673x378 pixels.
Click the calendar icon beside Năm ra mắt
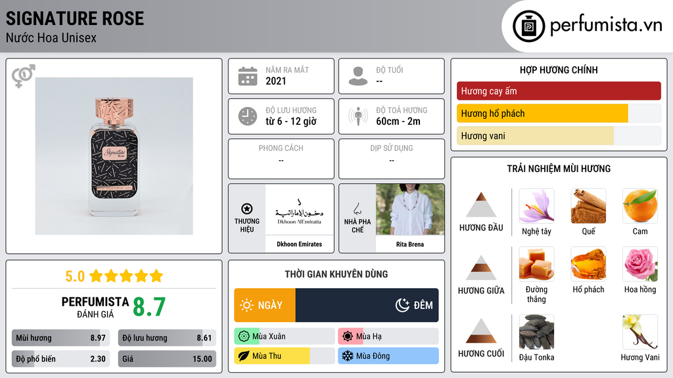(x=248, y=76)
